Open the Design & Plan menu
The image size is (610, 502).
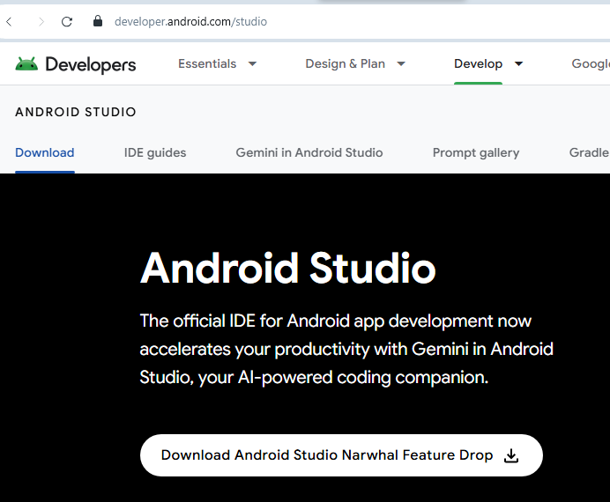point(345,63)
